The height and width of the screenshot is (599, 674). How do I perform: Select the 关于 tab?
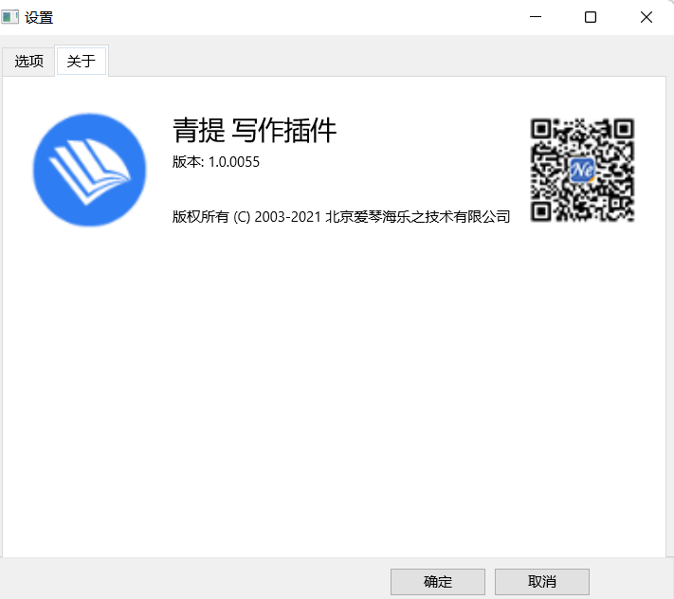click(82, 61)
